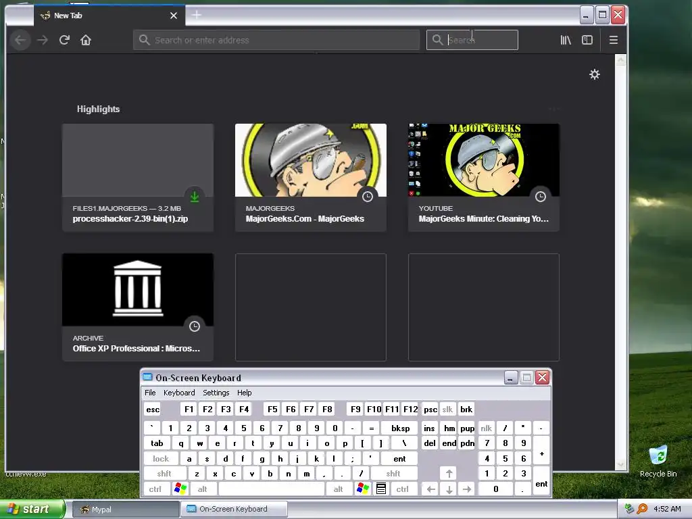The width and height of the screenshot is (692, 519).
Task: Click the Search input field
Action: coord(472,40)
